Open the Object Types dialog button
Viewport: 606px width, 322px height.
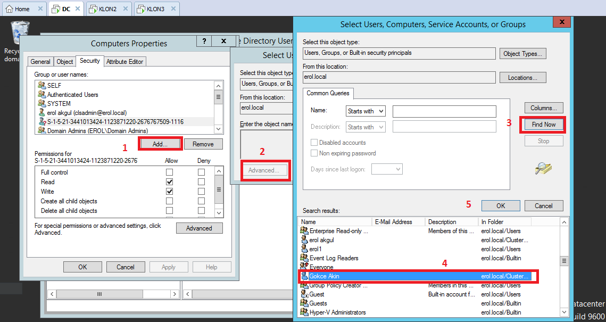point(522,54)
